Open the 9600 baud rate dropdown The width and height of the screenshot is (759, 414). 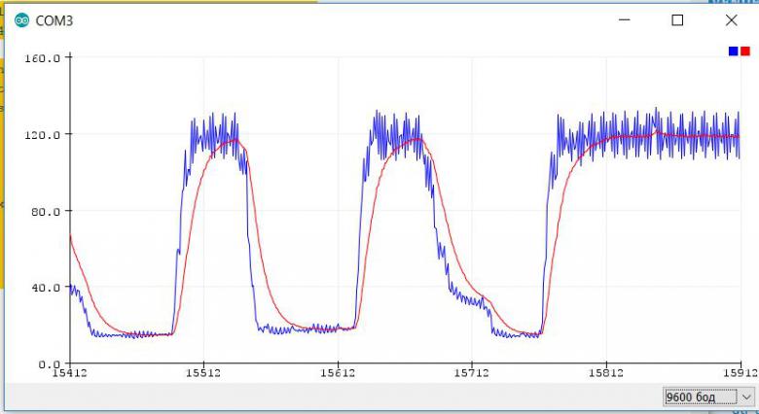707,397
